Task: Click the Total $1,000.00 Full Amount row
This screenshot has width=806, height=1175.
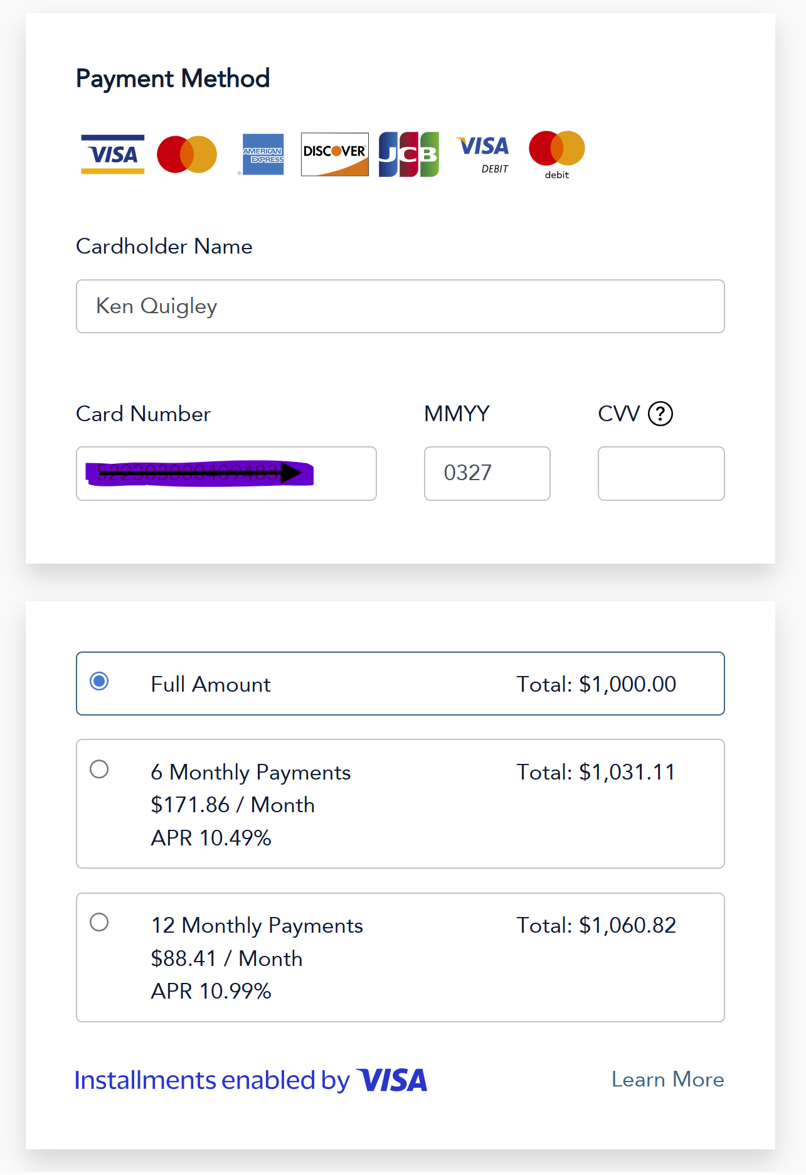Action: point(400,684)
